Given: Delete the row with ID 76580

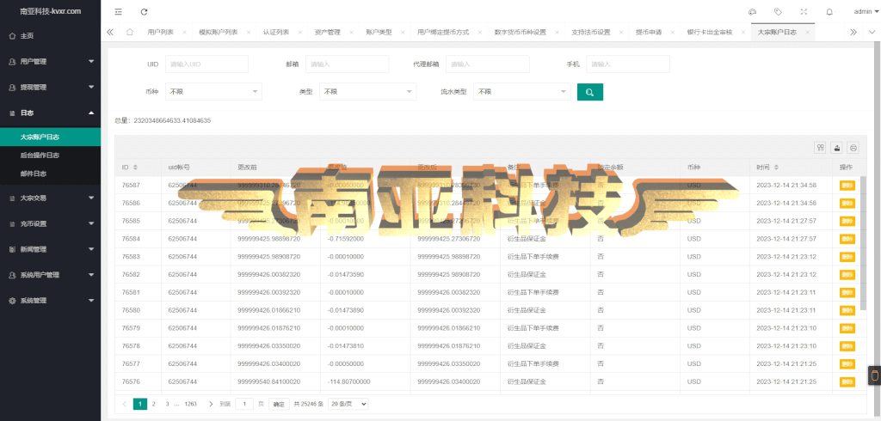Looking at the screenshot, I should tap(847, 310).
